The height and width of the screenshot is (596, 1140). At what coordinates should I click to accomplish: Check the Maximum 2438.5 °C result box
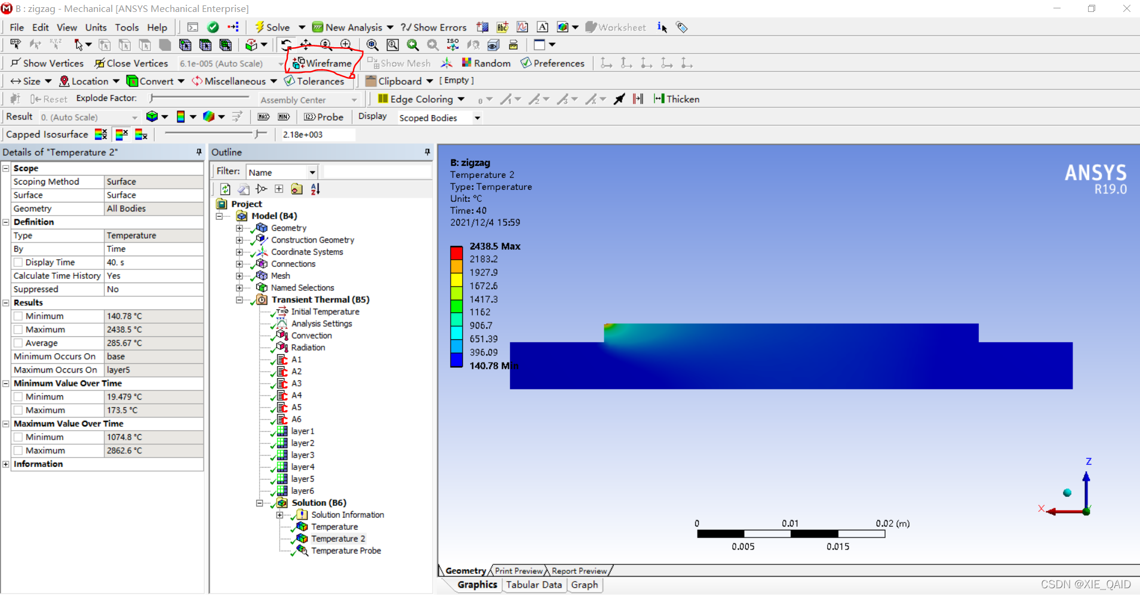point(19,330)
